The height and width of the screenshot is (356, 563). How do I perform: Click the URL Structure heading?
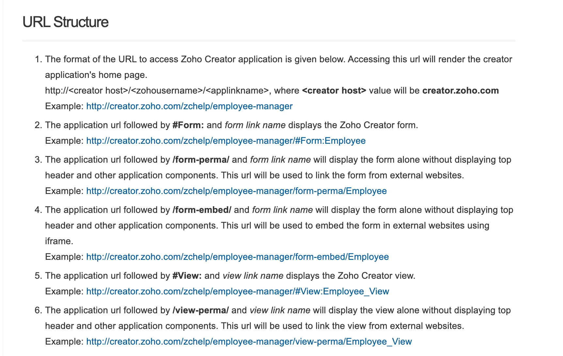tap(65, 22)
